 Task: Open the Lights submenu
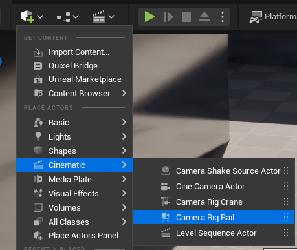pyautogui.click(x=74, y=136)
